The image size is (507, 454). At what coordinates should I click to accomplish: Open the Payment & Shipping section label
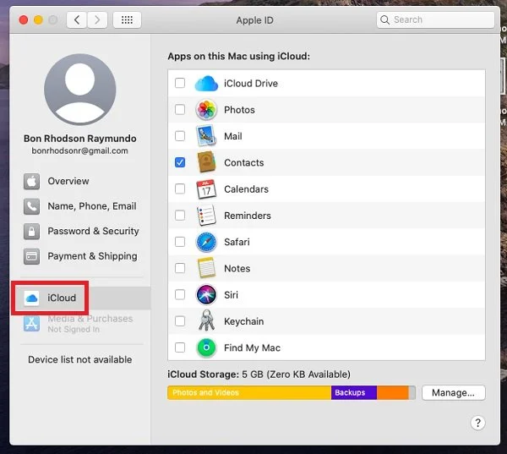pos(92,256)
